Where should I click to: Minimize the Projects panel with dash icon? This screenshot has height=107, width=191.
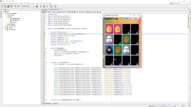(40, 10)
